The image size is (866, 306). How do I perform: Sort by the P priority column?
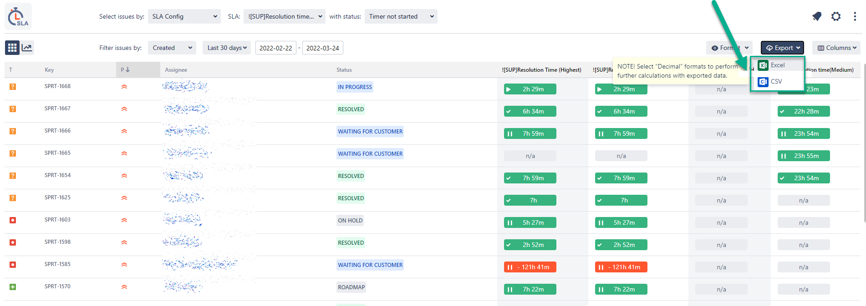(x=138, y=69)
